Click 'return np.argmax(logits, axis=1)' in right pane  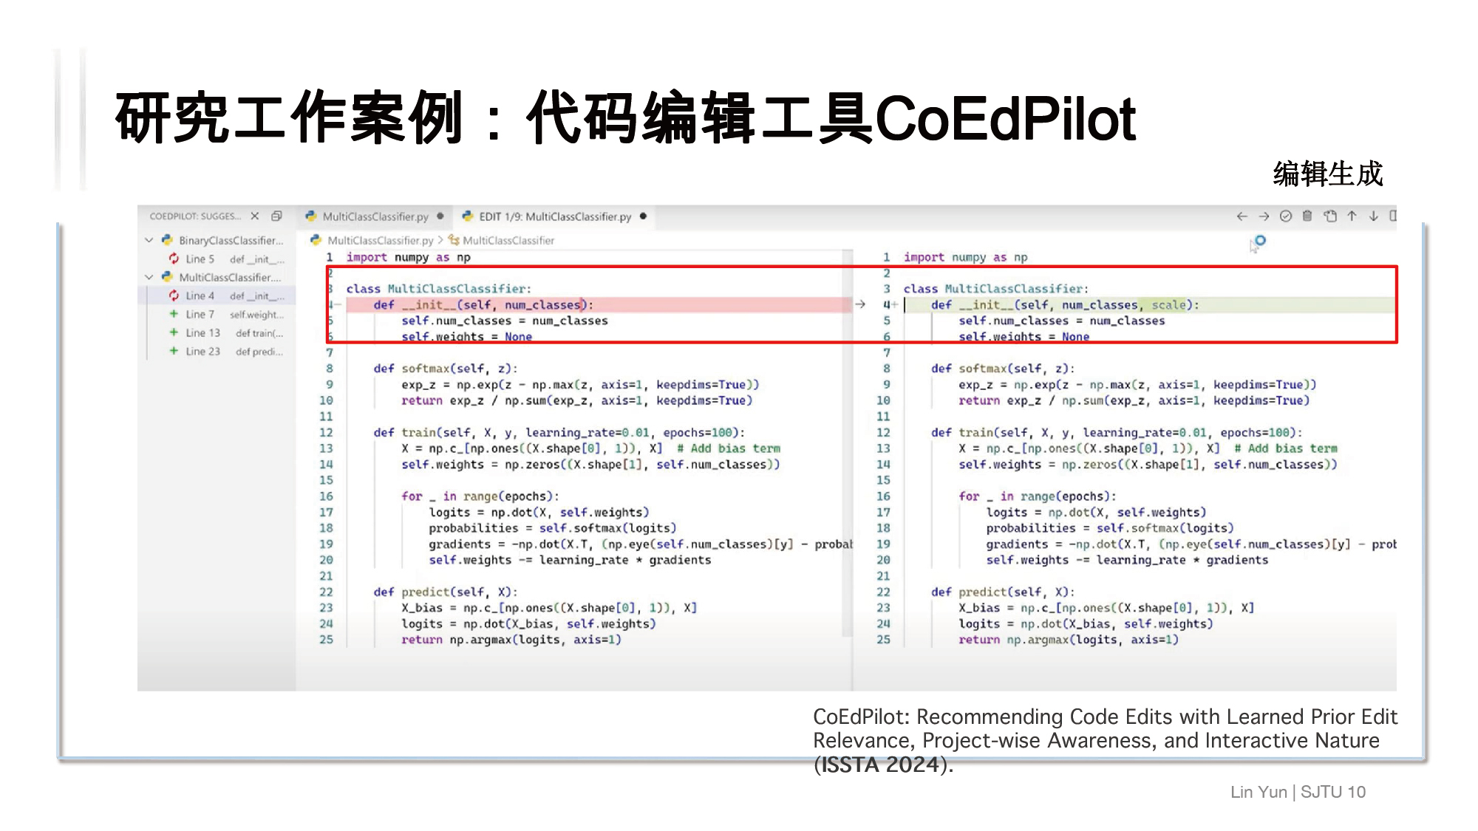tap(1069, 640)
